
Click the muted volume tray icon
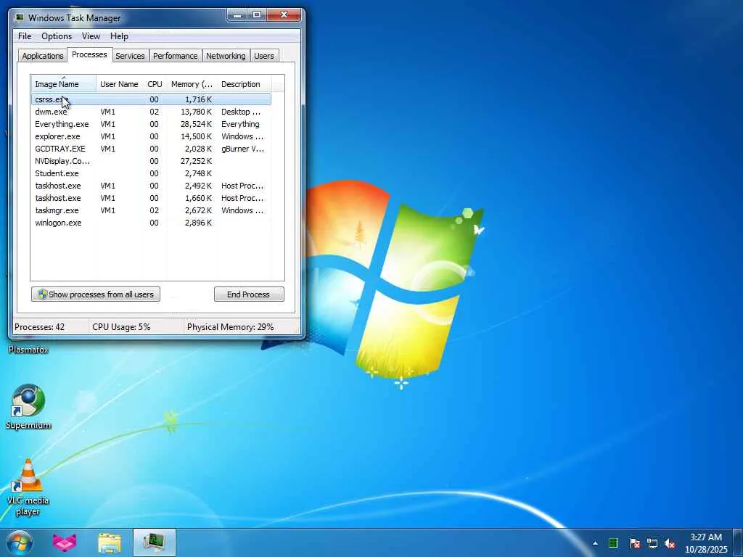point(670,543)
